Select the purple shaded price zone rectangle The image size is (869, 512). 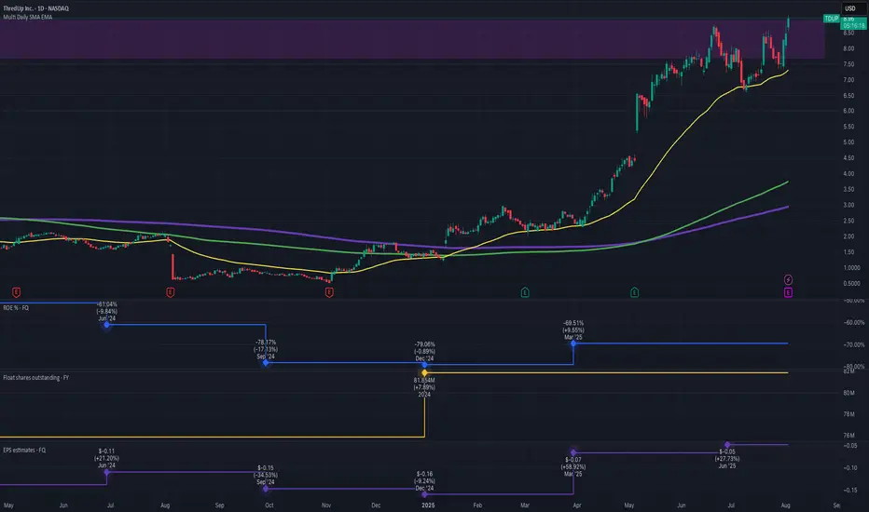click(412, 39)
